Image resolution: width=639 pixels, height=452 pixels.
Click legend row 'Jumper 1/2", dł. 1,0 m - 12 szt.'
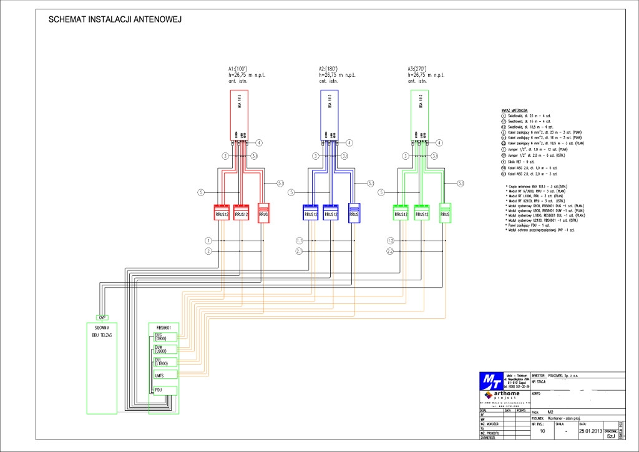coord(534,150)
